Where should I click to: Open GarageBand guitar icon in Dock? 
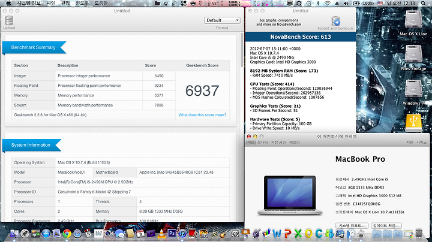coord(224,234)
